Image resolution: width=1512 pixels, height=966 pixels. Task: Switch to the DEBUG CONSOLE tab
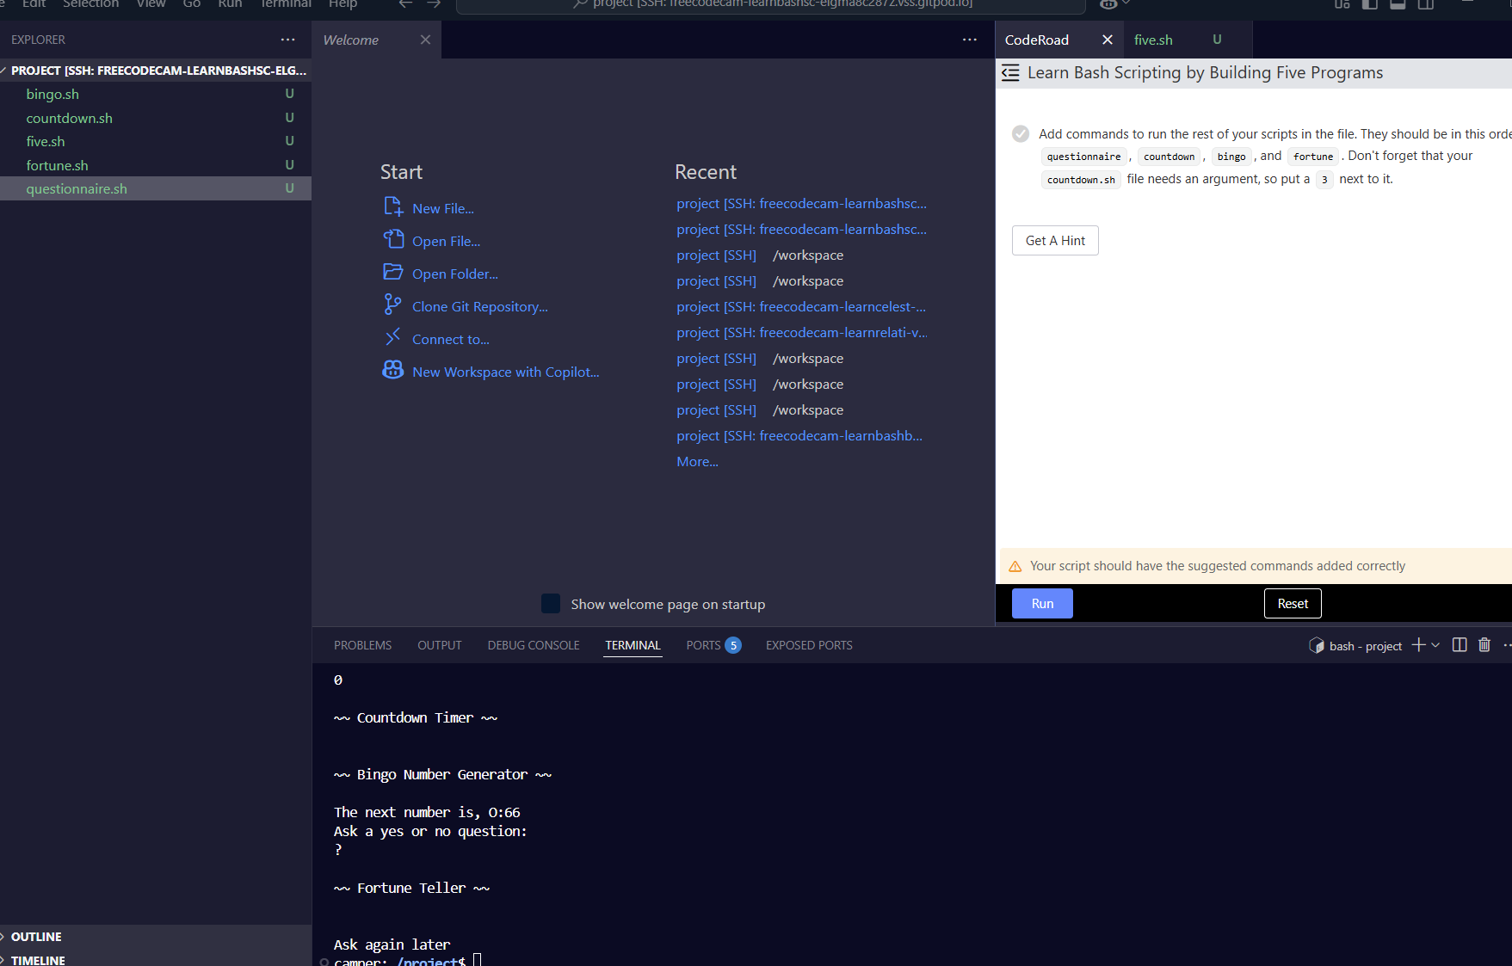tap(534, 645)
